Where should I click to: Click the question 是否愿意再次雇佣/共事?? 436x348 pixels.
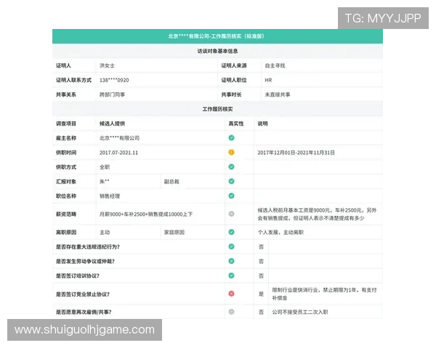[x=84, y=312]
